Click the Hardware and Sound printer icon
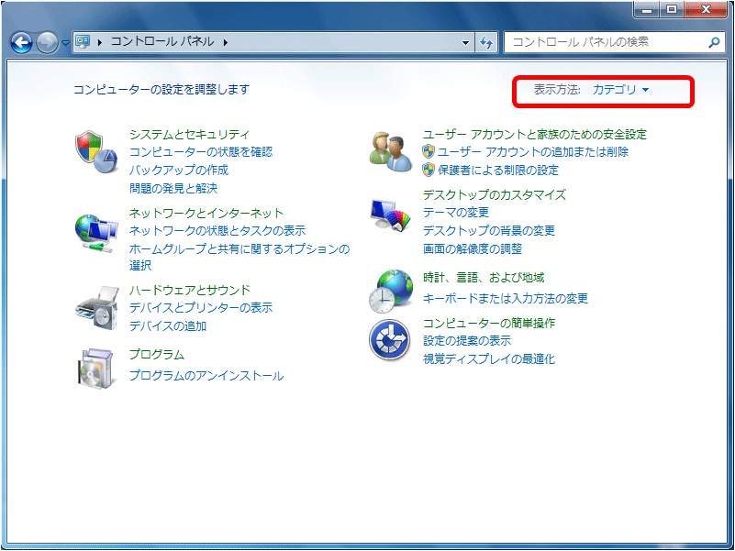The image size is (735, 551). [x=97, y=308]
